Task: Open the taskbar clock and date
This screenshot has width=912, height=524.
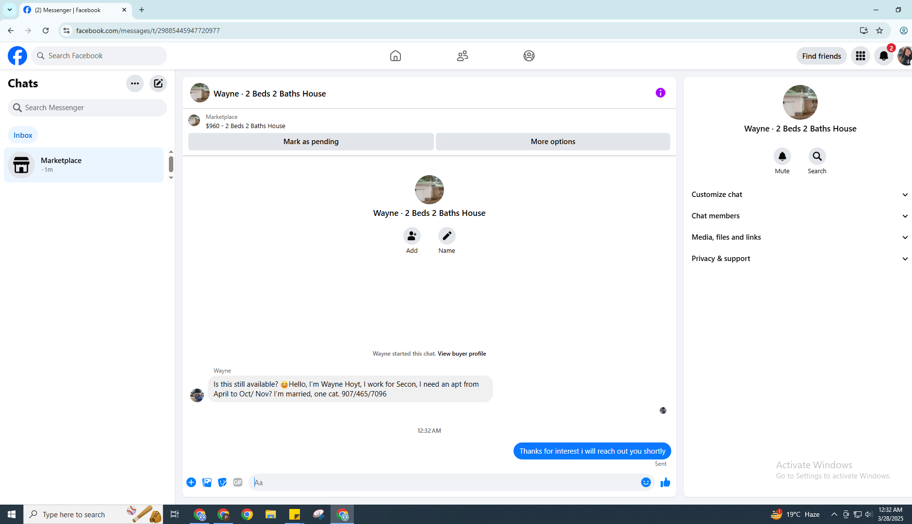Action: coord(890,514)
